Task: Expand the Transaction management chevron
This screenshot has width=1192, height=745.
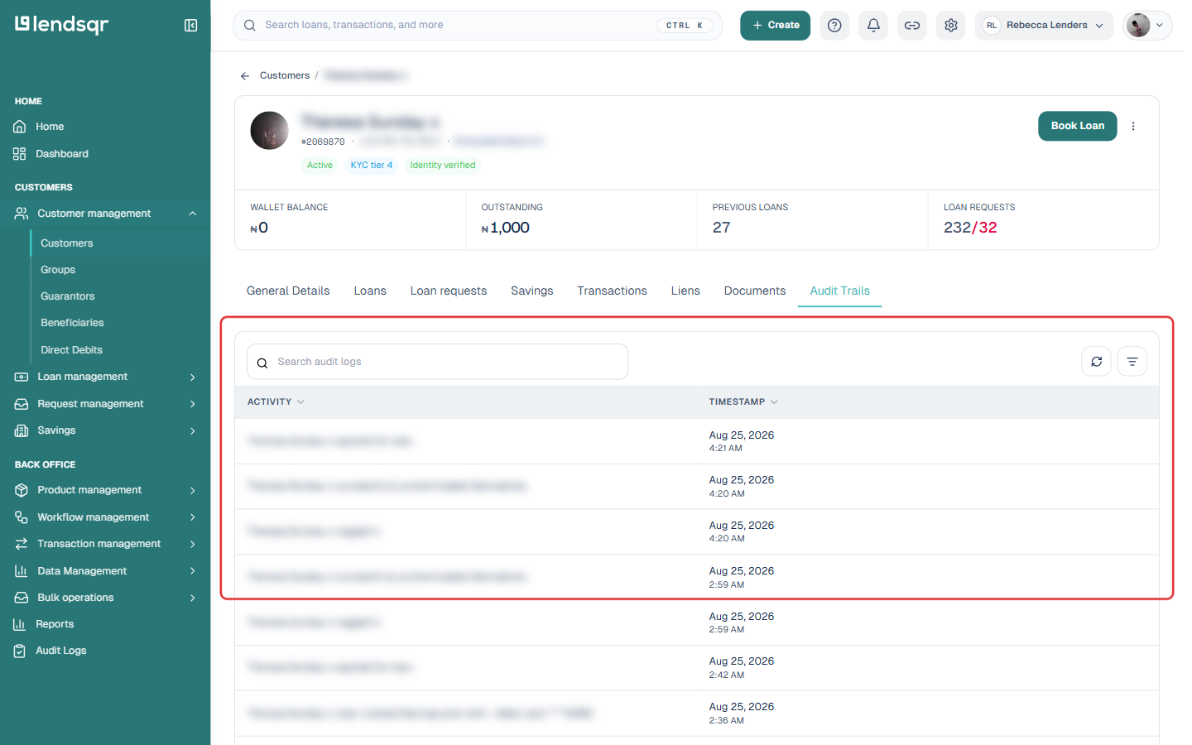Action: pyautogui.click(x=193, y=544)
